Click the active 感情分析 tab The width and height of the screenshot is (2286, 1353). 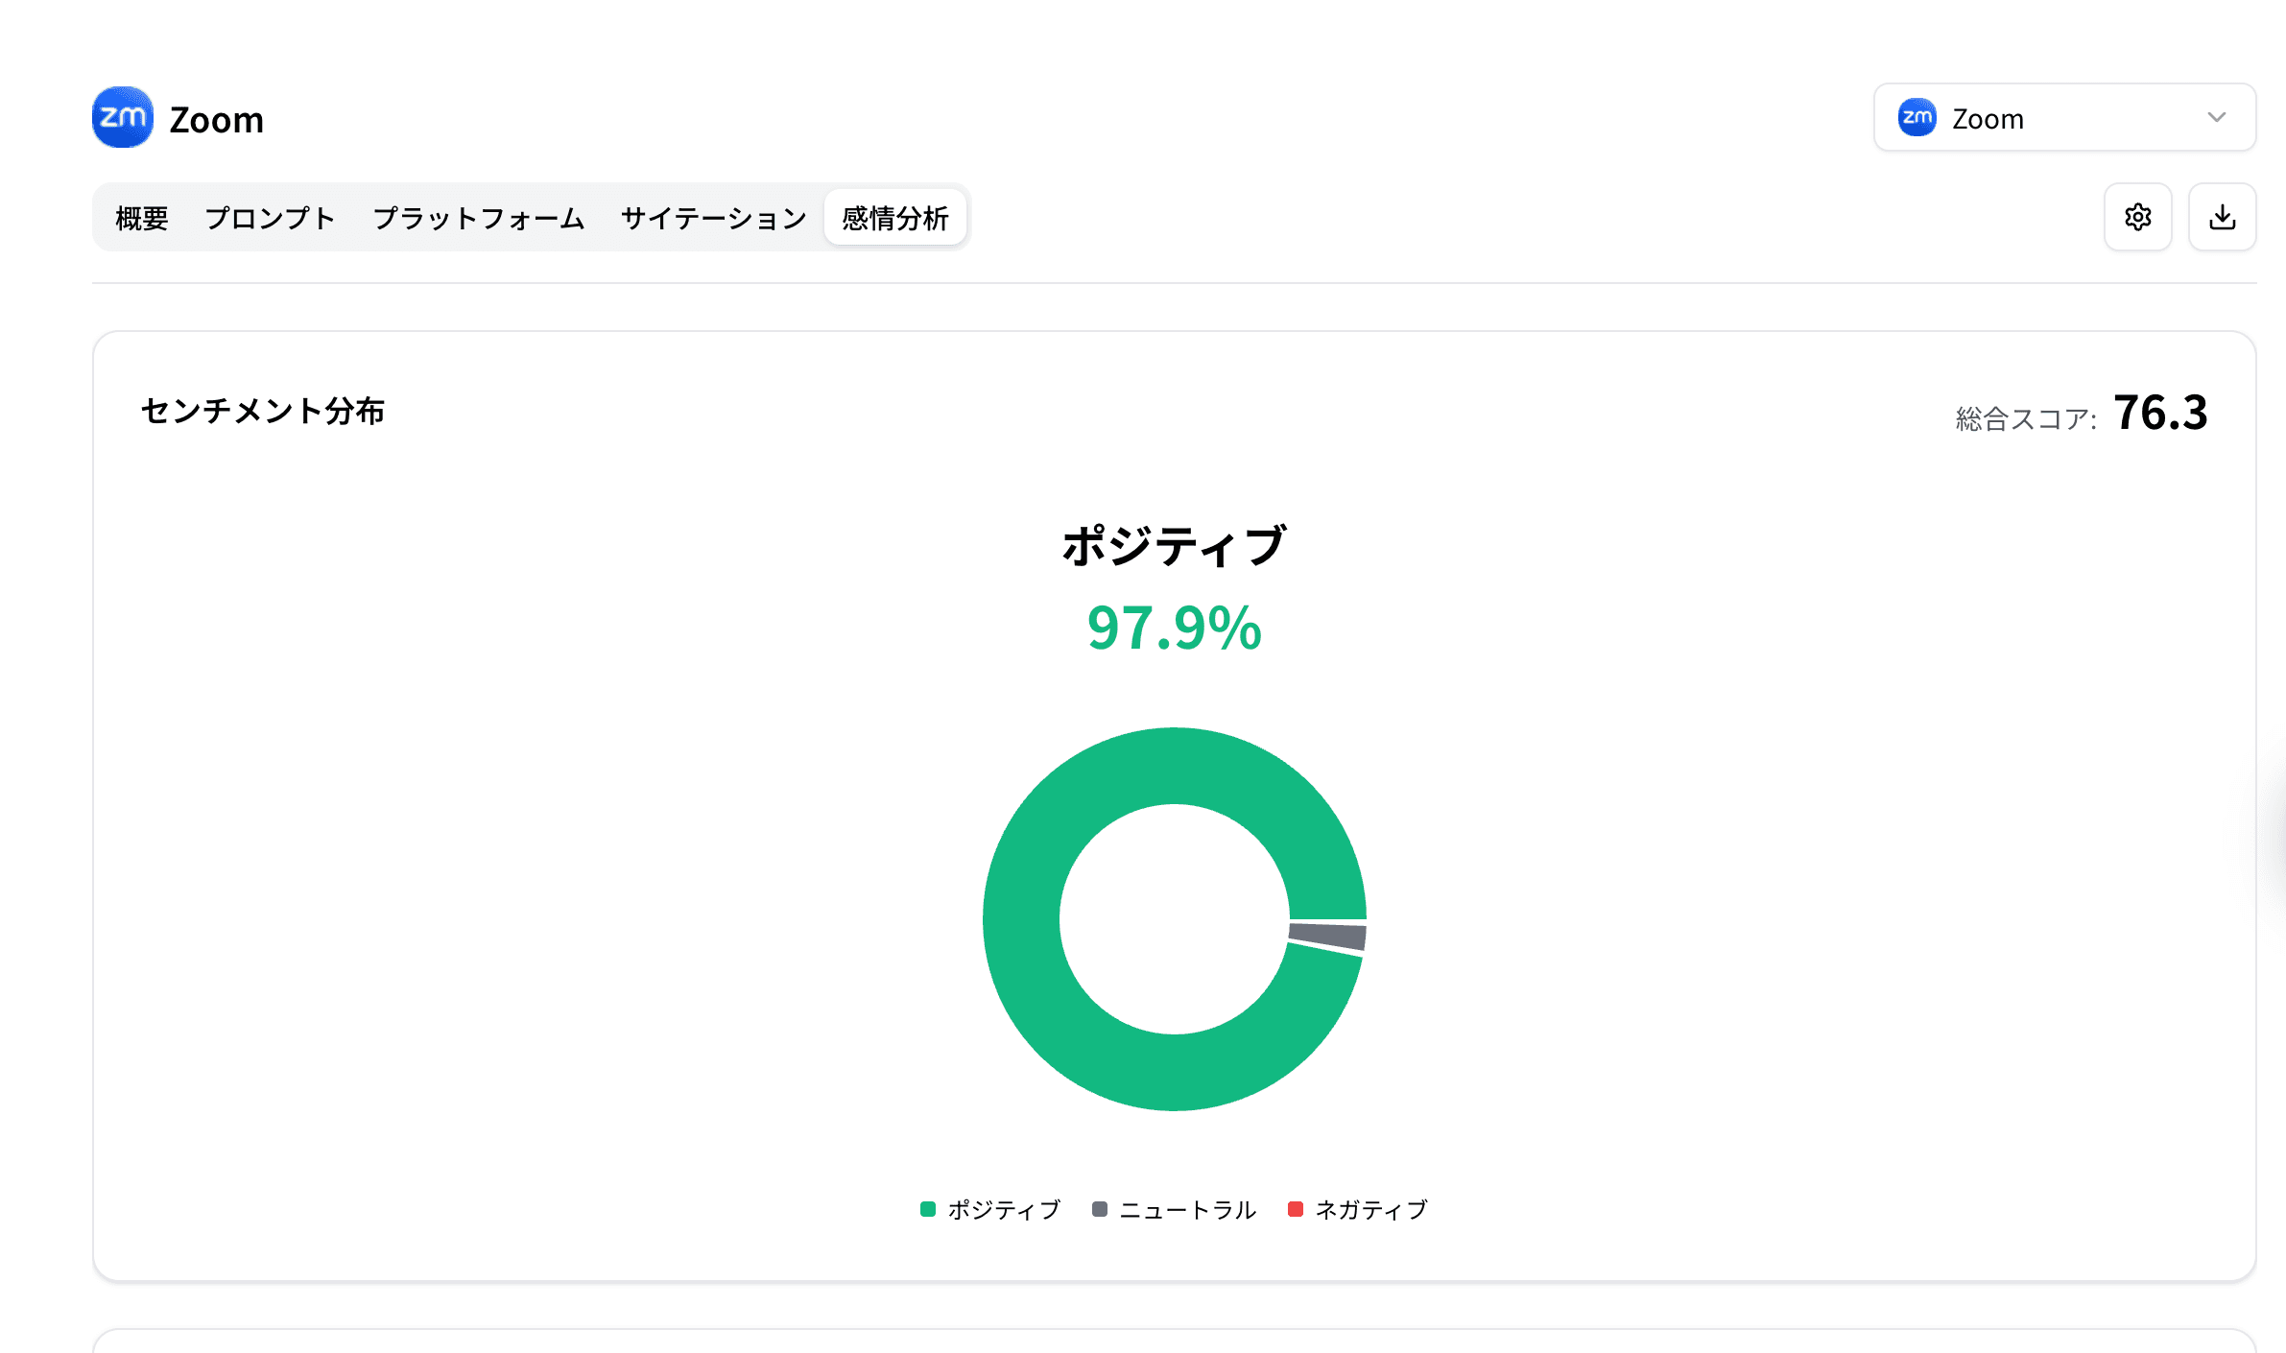[x=895, y=218]
